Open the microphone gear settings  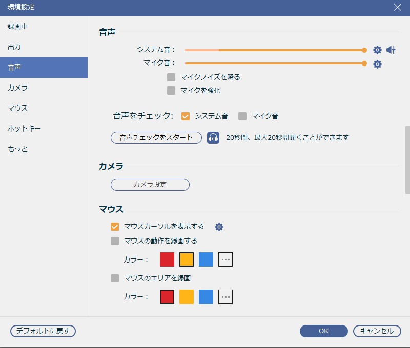point(377,64)
